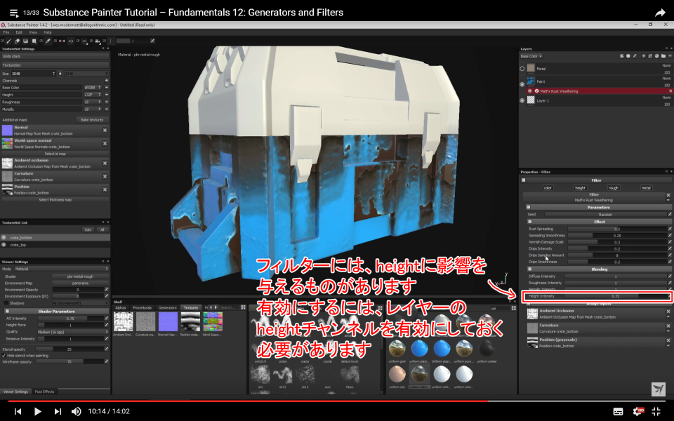The image size is (674, 421).
Task: Delete layer minus icon in Layers panel
Action: 670,56
